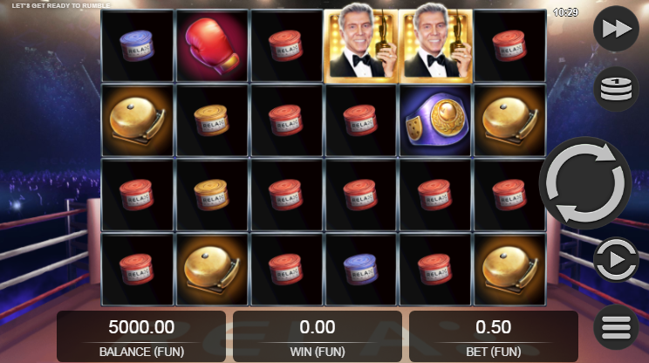649x363 pixels.
Task: Activate the fast-forward turbo spin button
Action: tap(617, 29)
